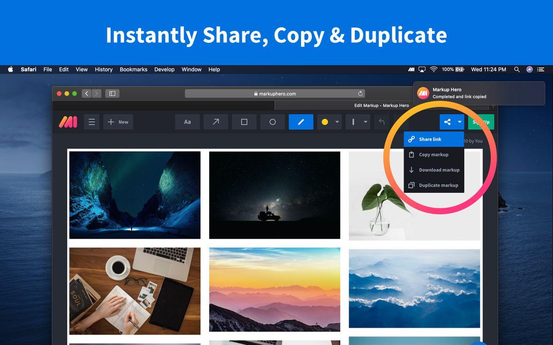Go forward using Safari's forward arrow
This screenshot has height=345, width=553.
(96, 93)
